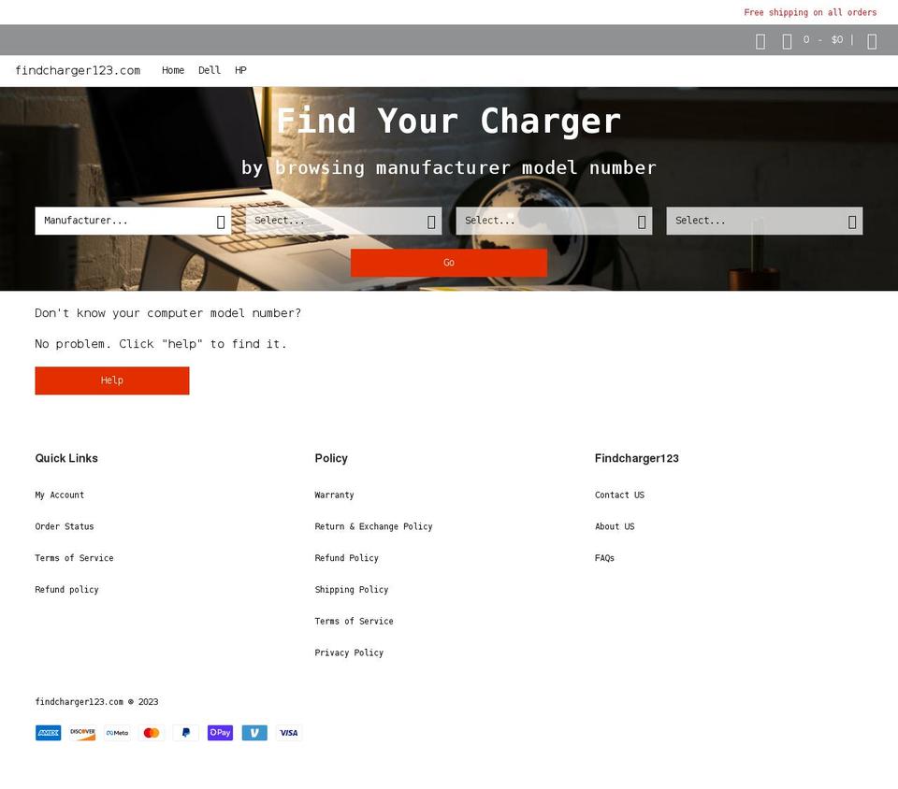Click the Discover payment icon
The width and height of the screenshot is (898, 789).
[x=82, y=733]
